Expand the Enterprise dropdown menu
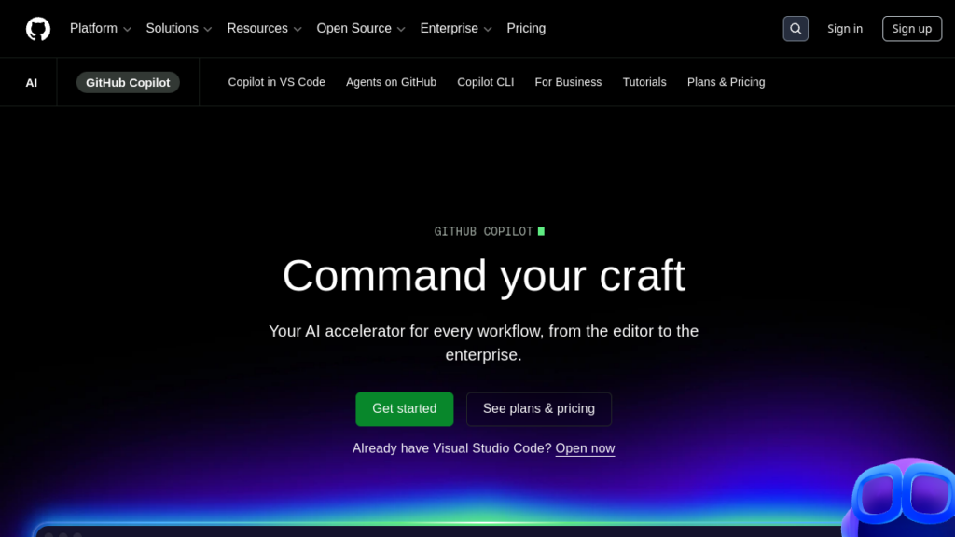 pyautogui.click(x=455, y=29)
